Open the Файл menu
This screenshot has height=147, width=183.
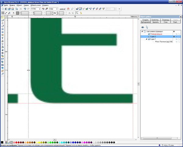(x=6, y=5)
